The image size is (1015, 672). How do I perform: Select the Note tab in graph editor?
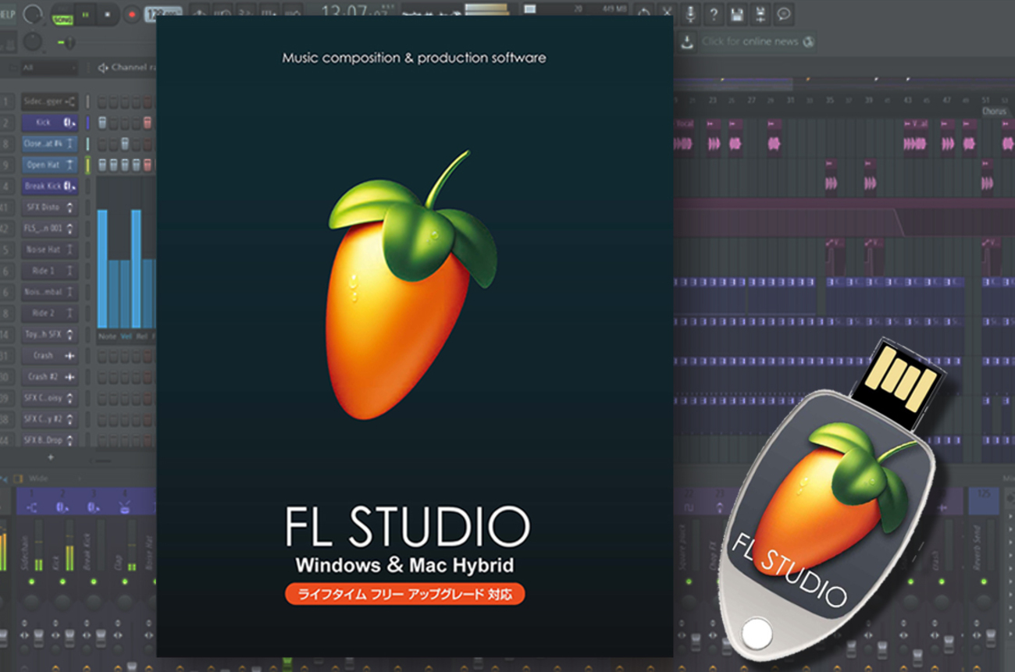(107, 336)
